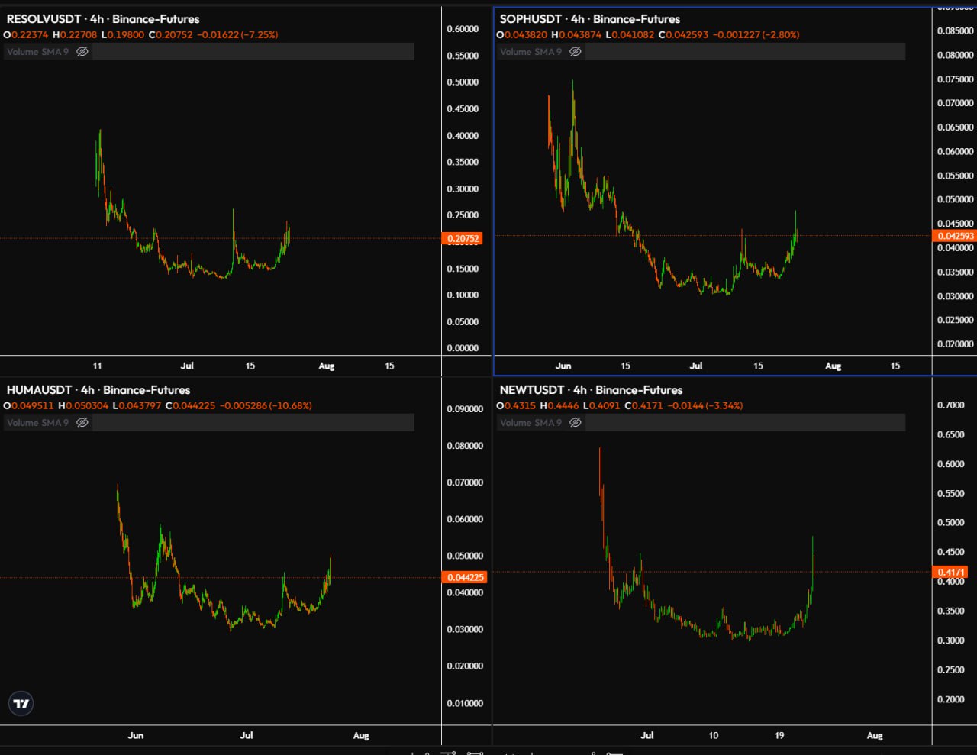Click the Jul label on HUMAUSDT time axis
Image resolution: width=977 pixels, height=755 pixels.
pos(247,736)
